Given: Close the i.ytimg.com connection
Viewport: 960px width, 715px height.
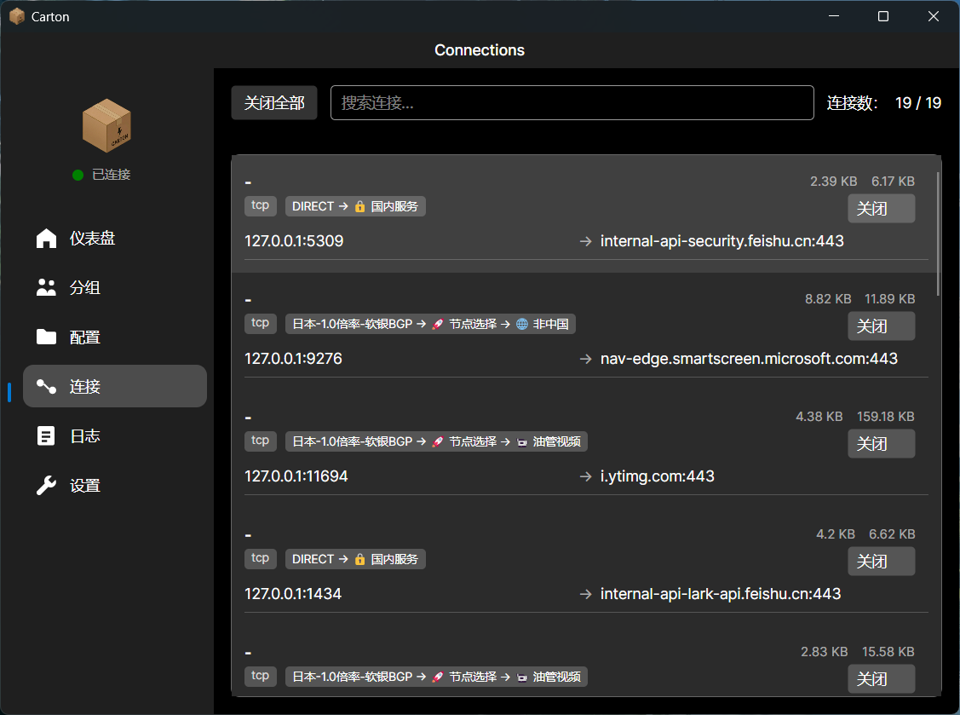Looking at the screenshot, I should click(881, 444).
